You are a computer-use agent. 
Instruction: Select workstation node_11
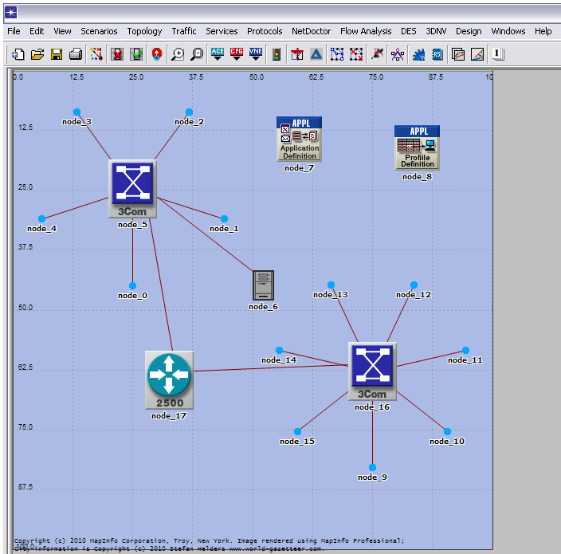[x=465, y=350]
